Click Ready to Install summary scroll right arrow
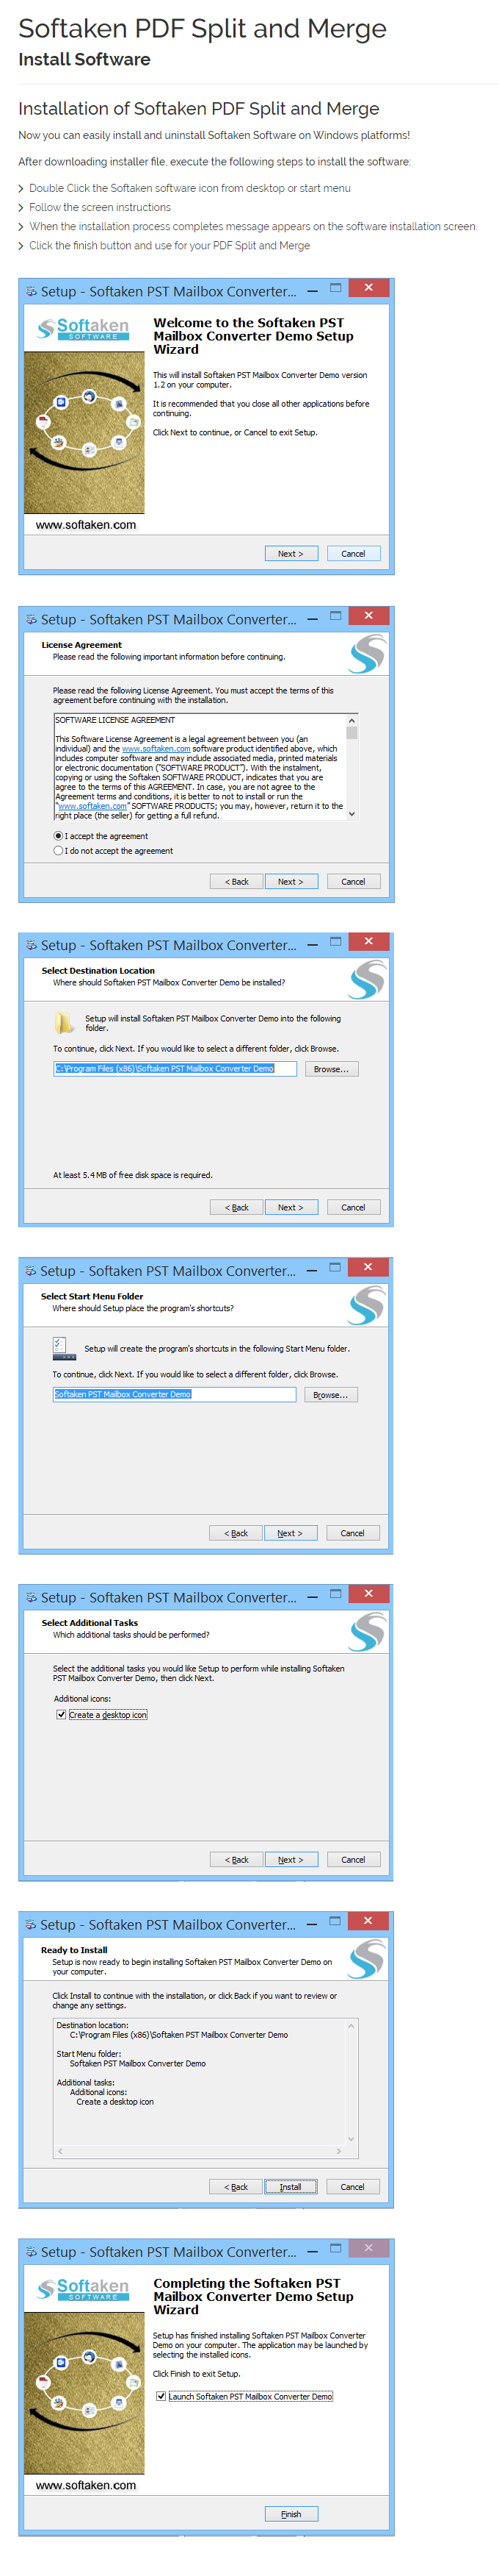Viewport: 499px width, 2576px height. [339, 2151]
